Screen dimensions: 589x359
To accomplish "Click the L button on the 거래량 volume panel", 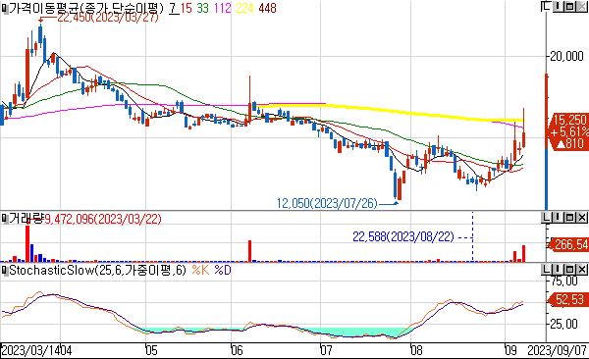I will pyautogui.click(x=546, y=217).
